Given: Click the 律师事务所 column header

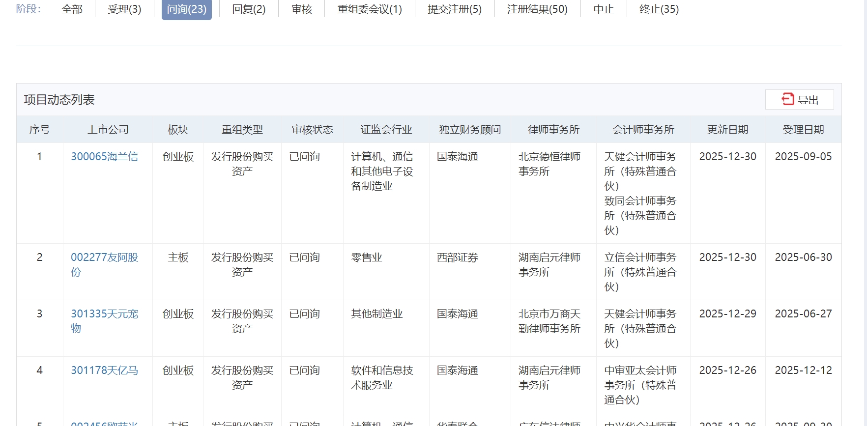Looking at the screenshot, I should click(x=554, y=130).
